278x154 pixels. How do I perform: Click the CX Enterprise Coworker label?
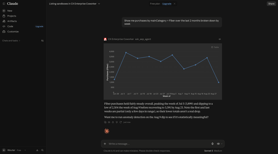[x=121, y=39]
